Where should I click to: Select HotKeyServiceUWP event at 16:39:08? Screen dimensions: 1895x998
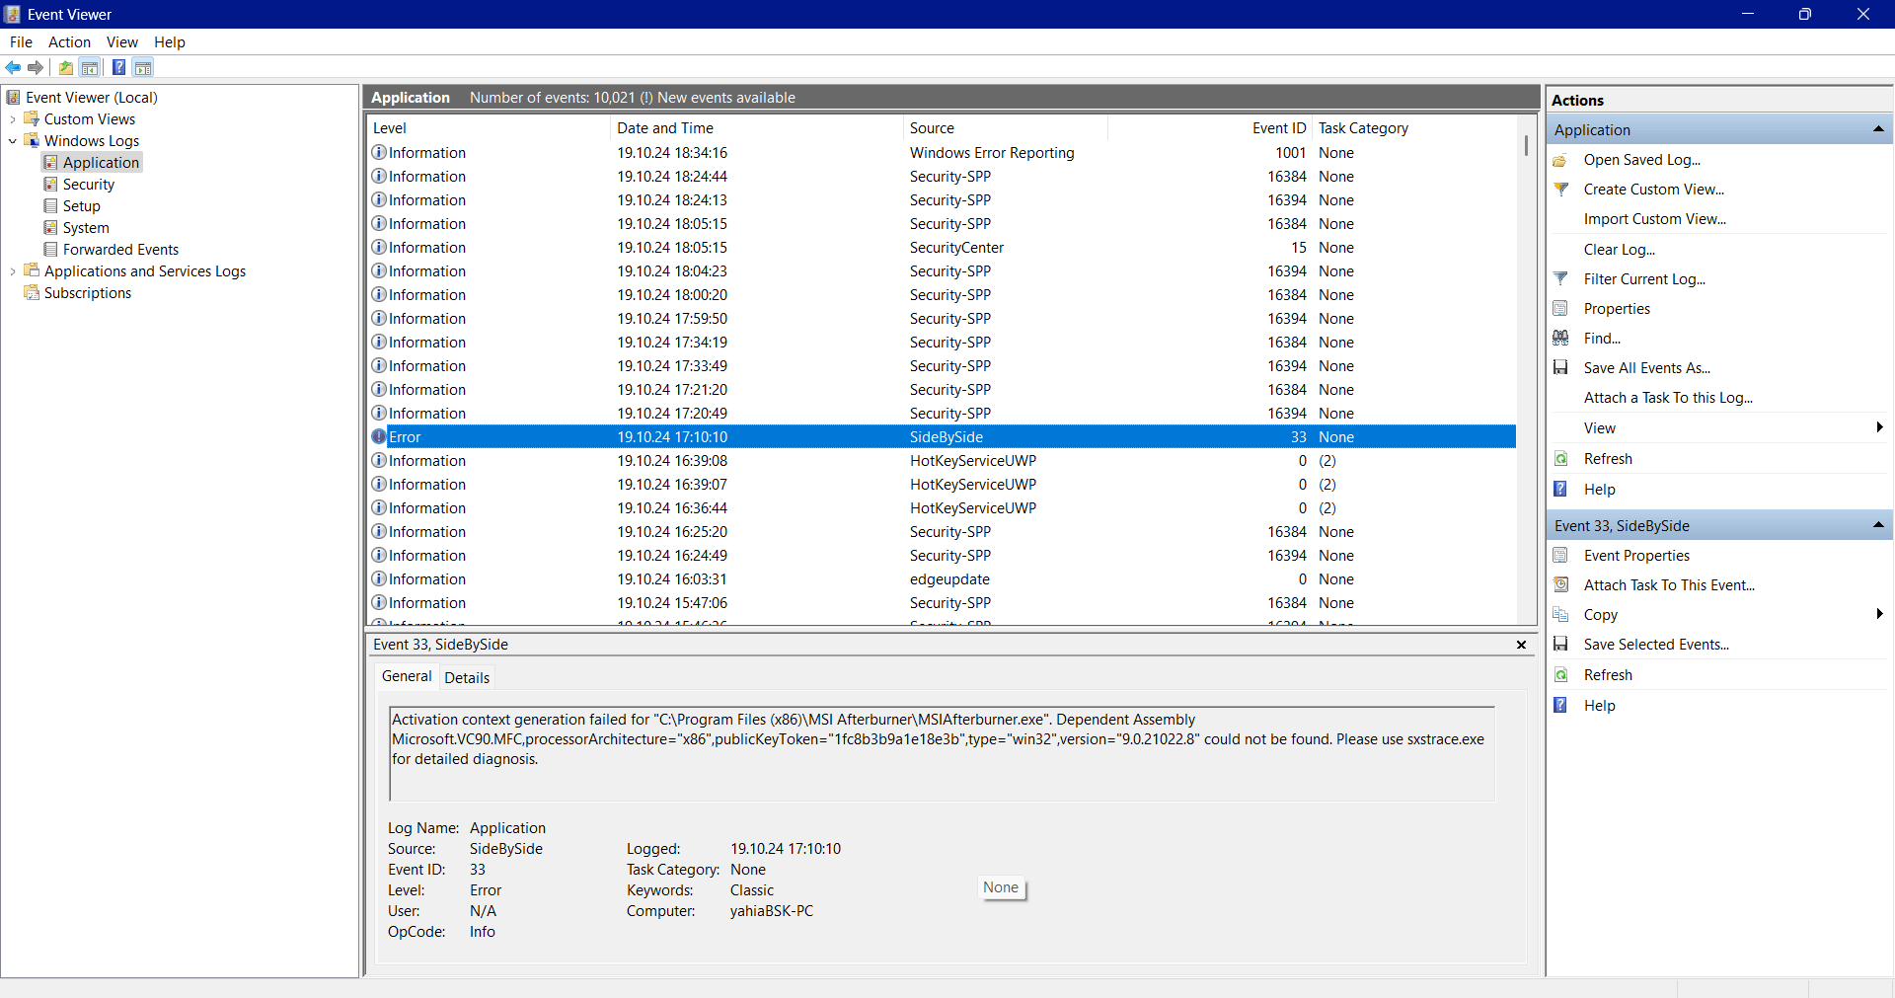(942, 461)
